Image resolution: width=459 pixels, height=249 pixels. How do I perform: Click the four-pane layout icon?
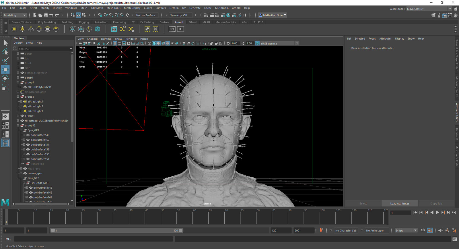pos(5,125)
